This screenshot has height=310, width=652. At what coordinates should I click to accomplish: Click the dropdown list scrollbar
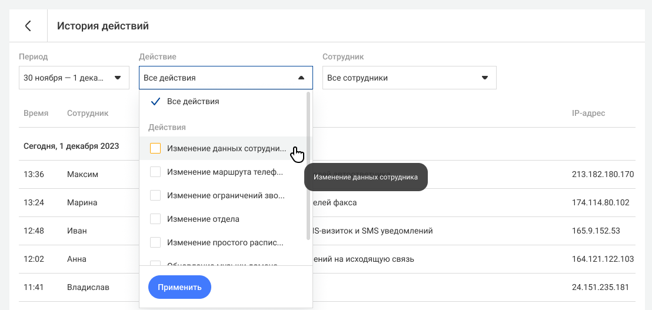(x=308, y=166)
